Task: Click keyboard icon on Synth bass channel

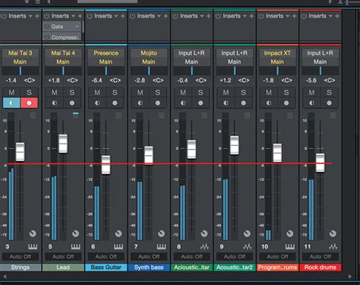Action: tap(161, 246)
